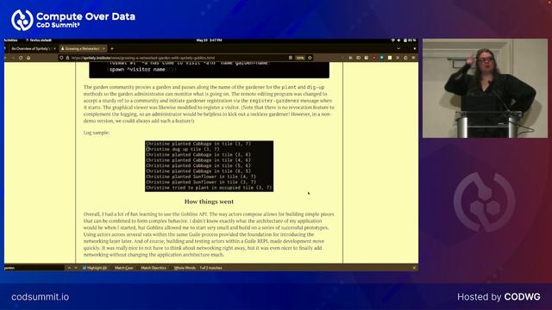
Task: Switch to 'An Overview of Spritely' tab
Action: pyautogui.click(x=31, y=48)
